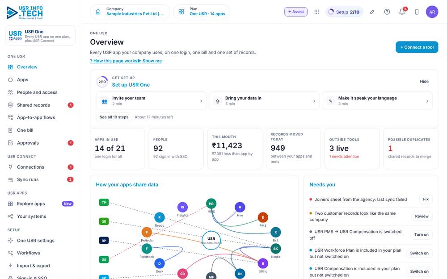447x279 pixels.
Task: Click the central USR data model node
Action: (211, 240)
